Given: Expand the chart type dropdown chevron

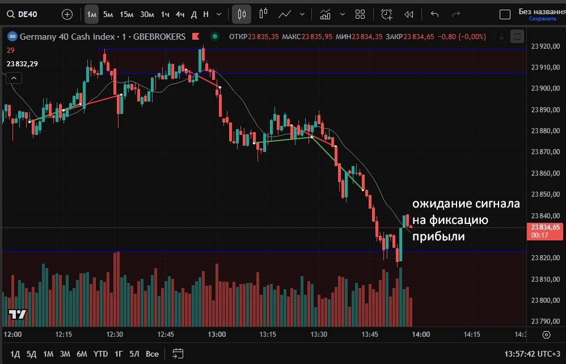Looking at the screenshot, I should 302,14.
